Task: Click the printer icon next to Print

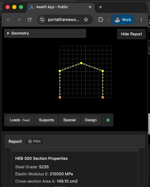Action: [30, 141]
